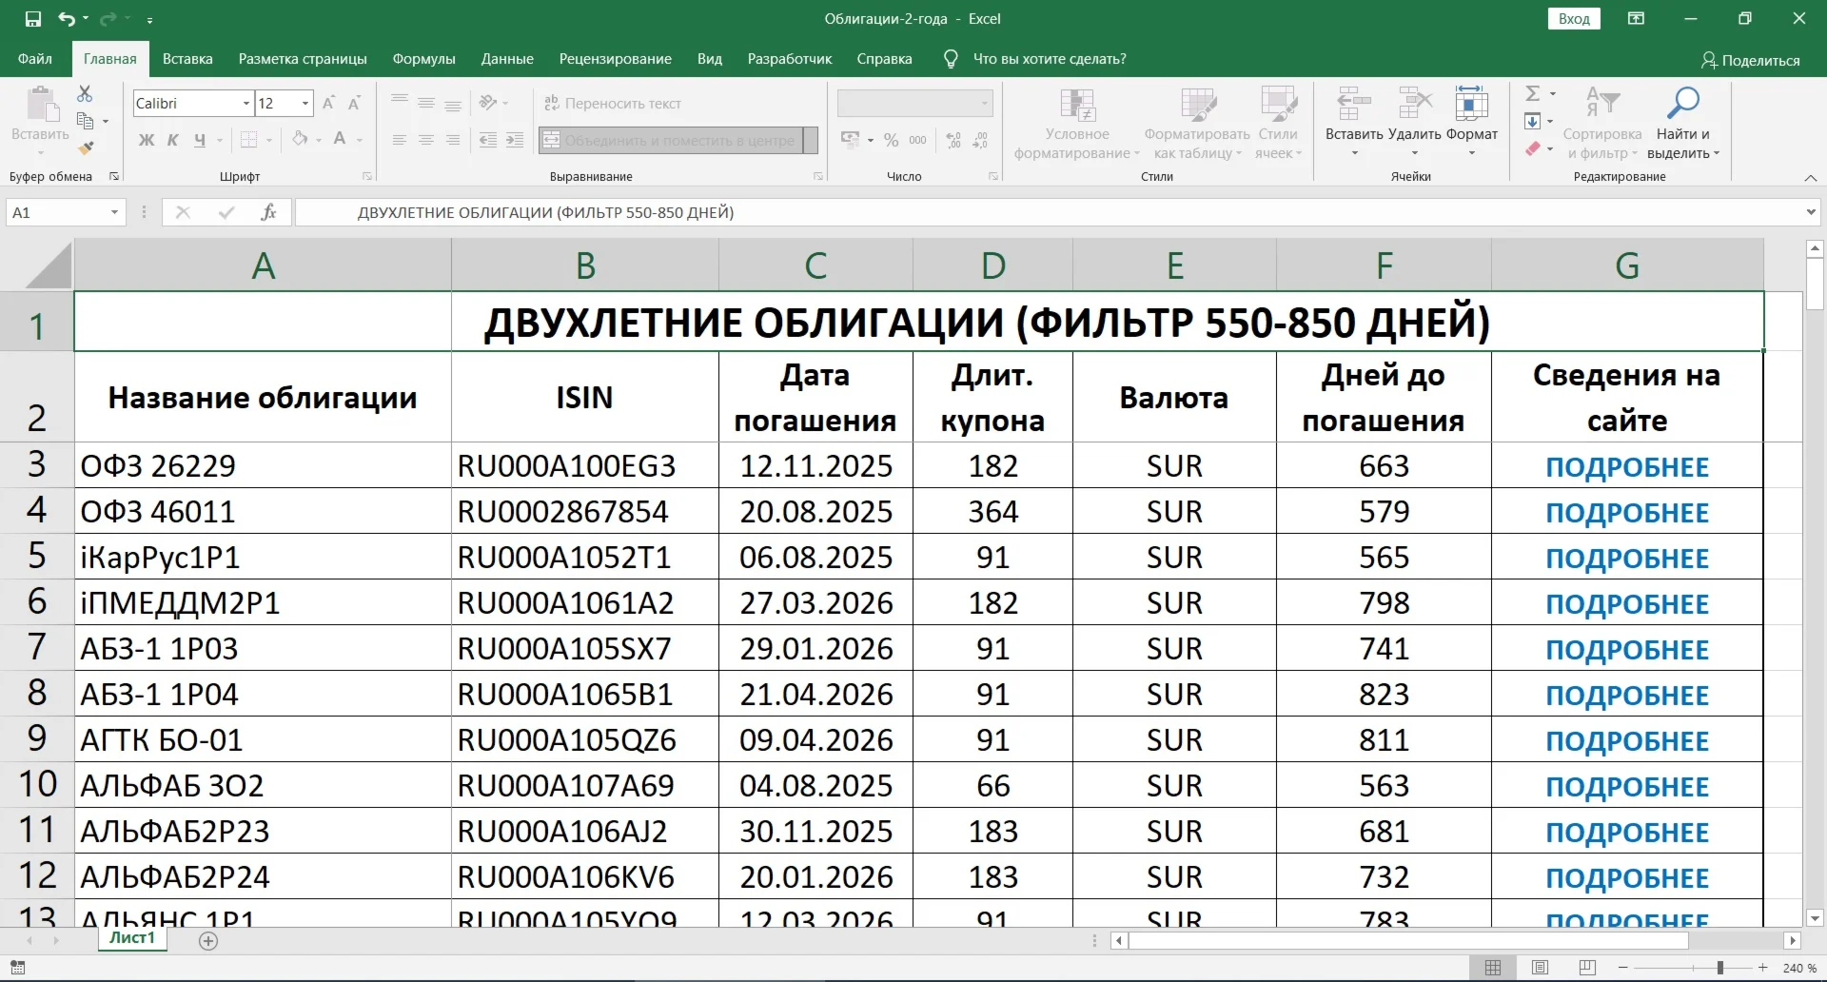Screen dimensions: 1827x982
Task: Open ПОДРОБНЕЕ link for ОФЗ 26229
Action: (x=1626, y=465)
